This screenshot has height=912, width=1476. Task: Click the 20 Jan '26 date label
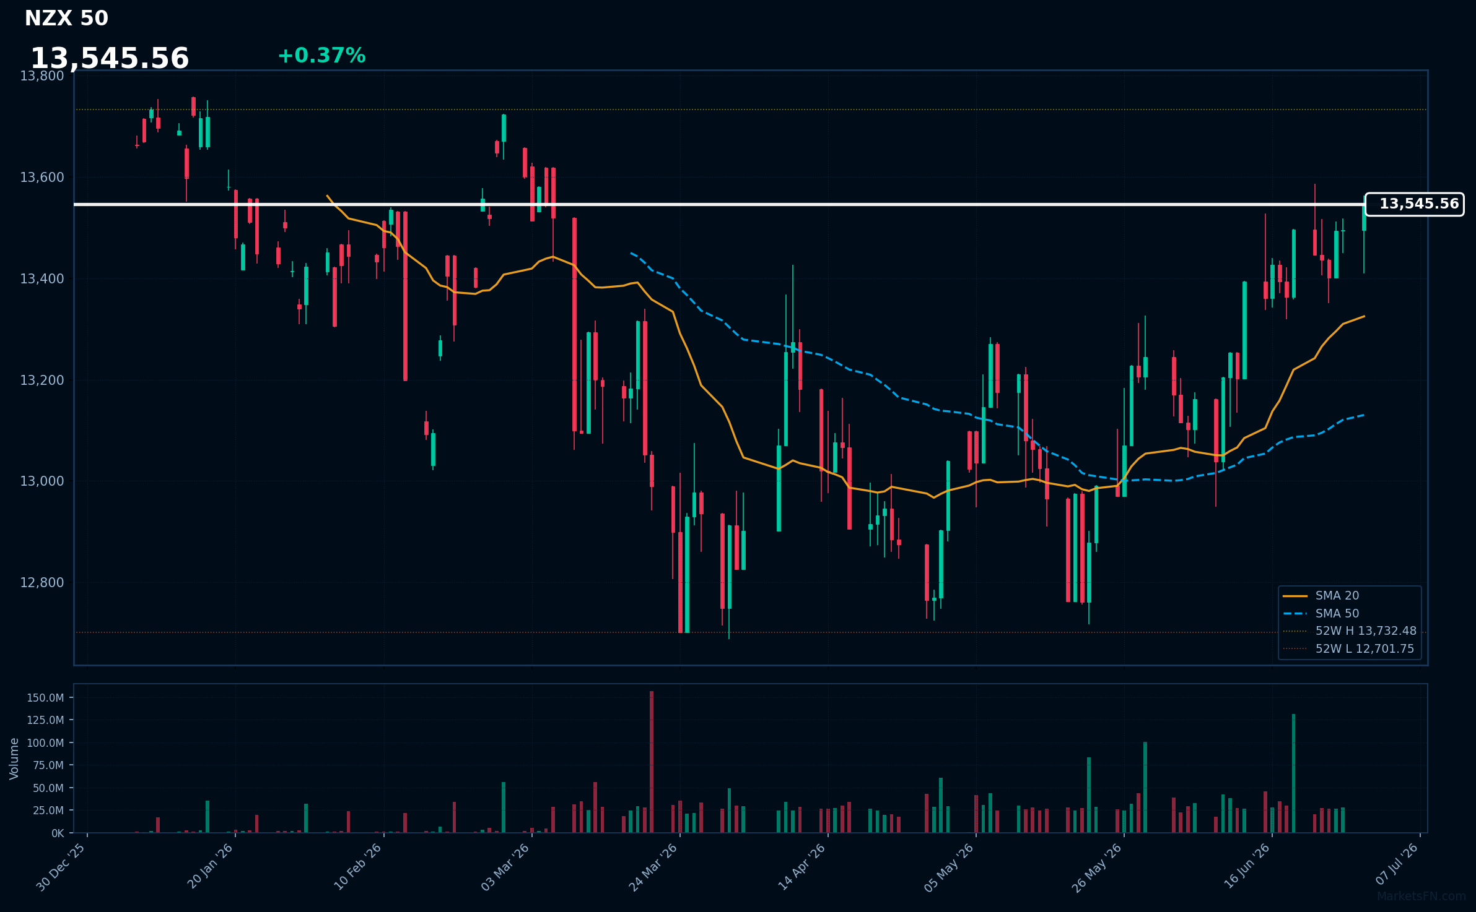click(209, 866)
